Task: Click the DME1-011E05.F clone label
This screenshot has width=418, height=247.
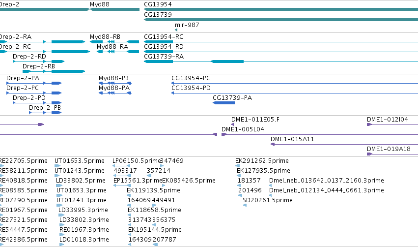Action: pyautogui.click(x=255, y=120)
